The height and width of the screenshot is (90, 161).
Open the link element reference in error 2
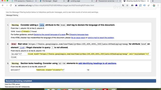(22, 47)
